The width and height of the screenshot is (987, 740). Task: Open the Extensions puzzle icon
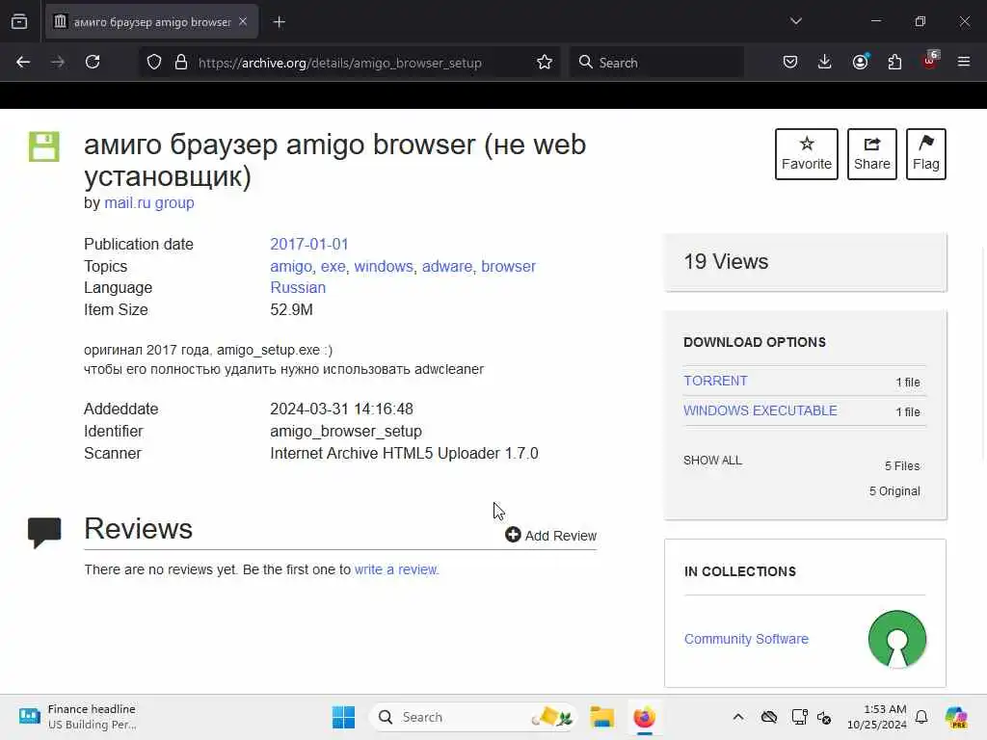click(x=894, y=63)
